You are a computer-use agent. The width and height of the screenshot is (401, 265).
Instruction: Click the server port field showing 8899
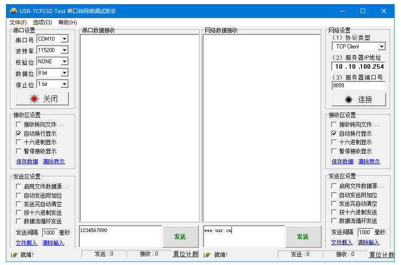358,85
